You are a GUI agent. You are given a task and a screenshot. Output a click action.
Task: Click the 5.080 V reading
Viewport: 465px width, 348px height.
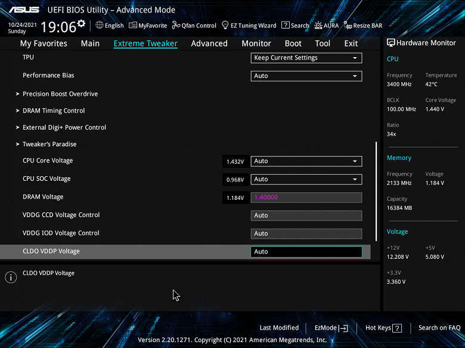point(435,257)
